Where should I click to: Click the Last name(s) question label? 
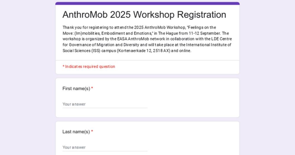pyautogui.click(x=76, y=132)
